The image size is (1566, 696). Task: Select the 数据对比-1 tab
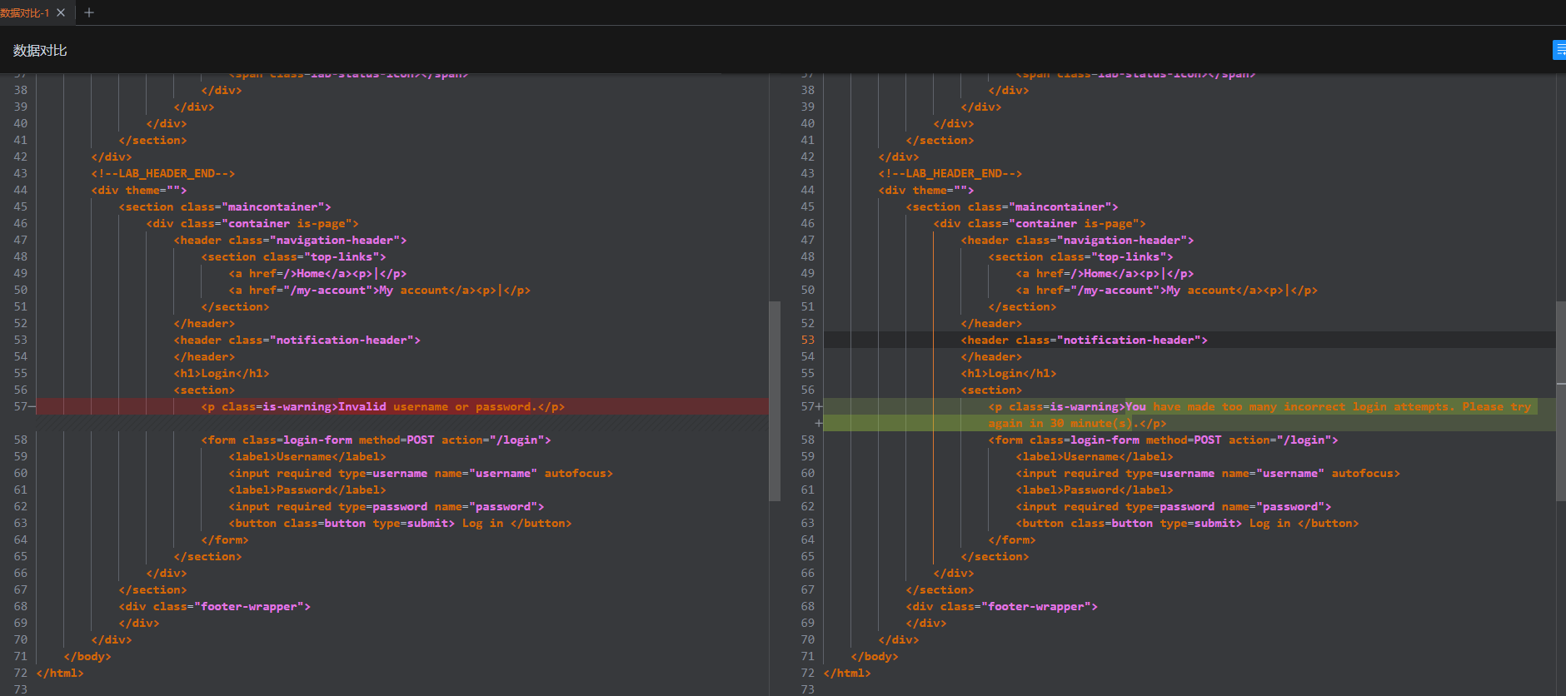point(25,12)
